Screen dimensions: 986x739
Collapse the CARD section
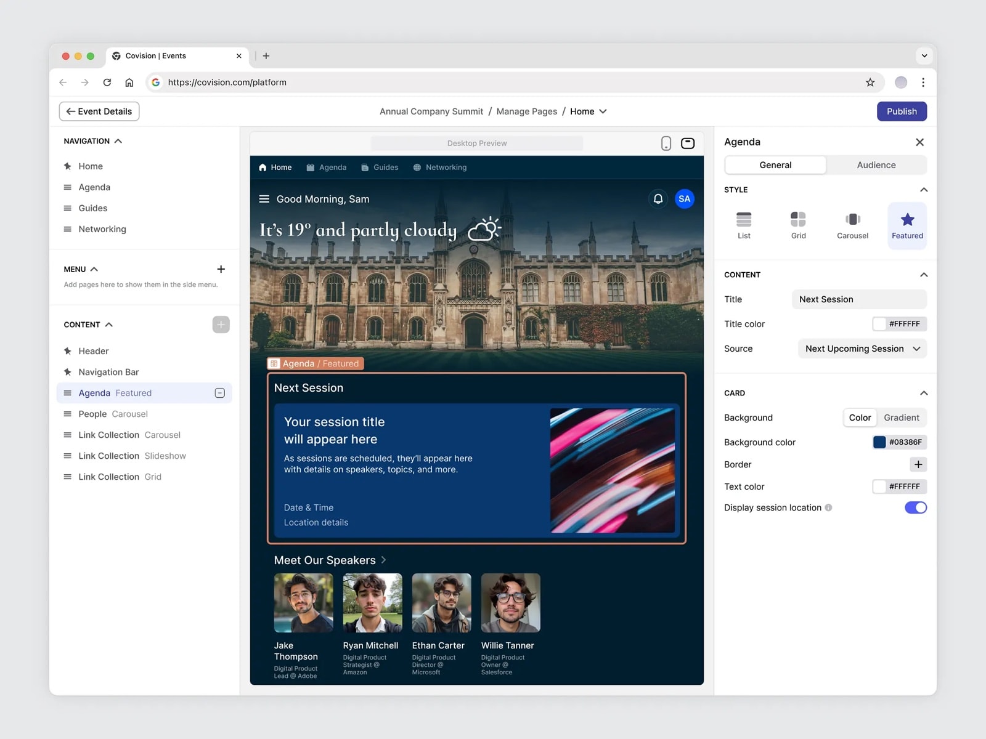[x=924, y=393]
